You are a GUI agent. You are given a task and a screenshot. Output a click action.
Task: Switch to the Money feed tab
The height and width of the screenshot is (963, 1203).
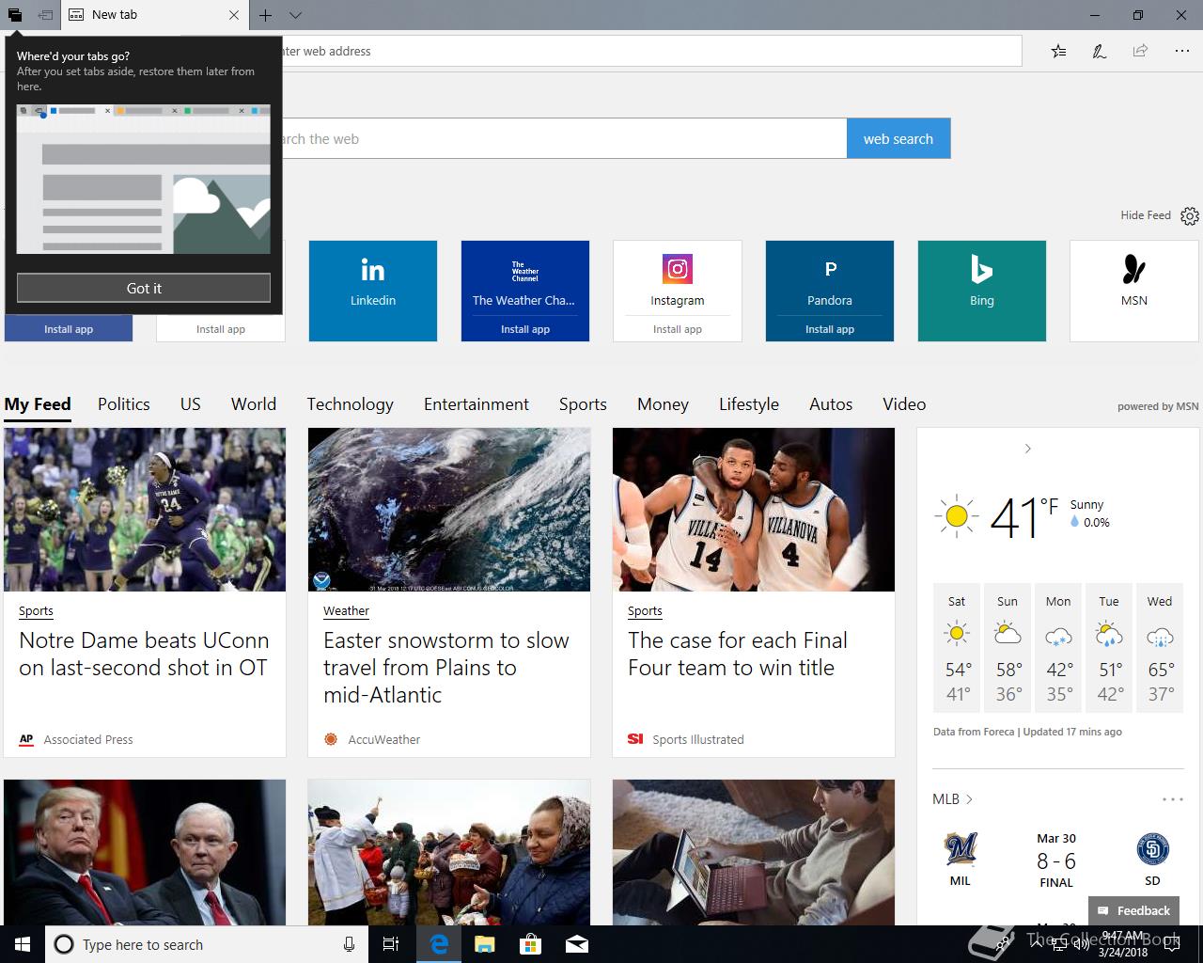[x=663, y=404]
